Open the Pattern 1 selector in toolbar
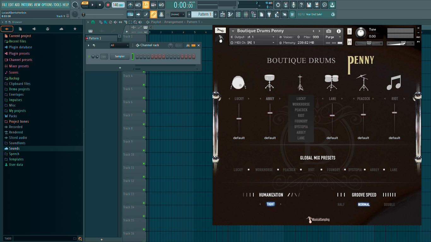 click(x=203, y=14)
